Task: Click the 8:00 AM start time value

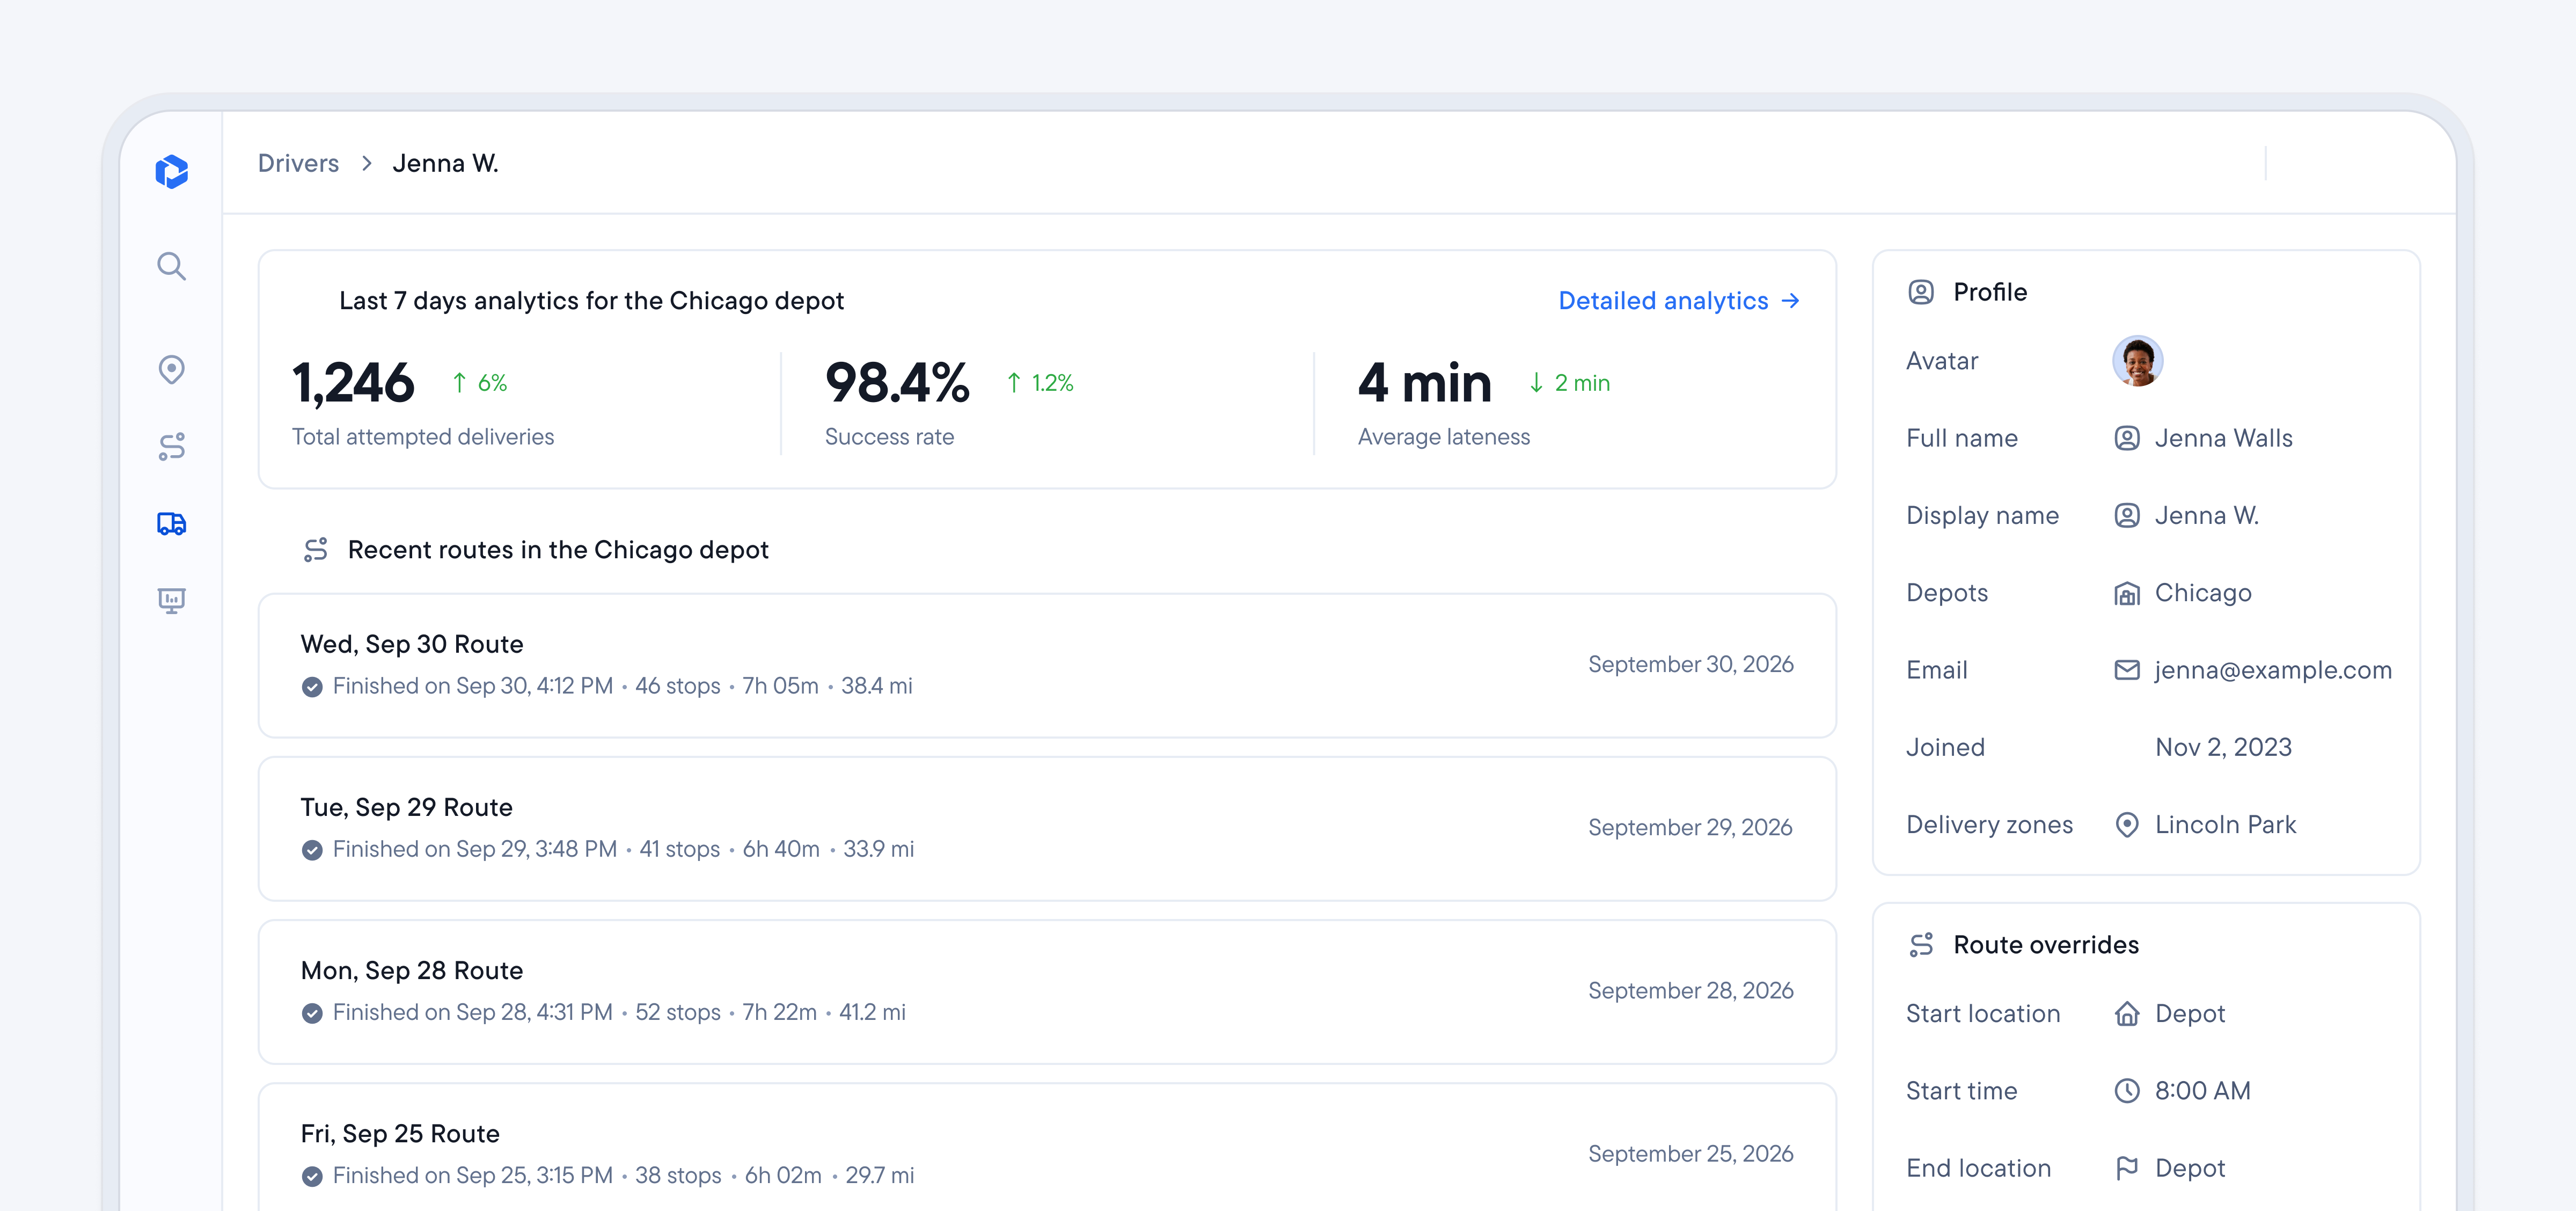Action: pos(2202,1091)
